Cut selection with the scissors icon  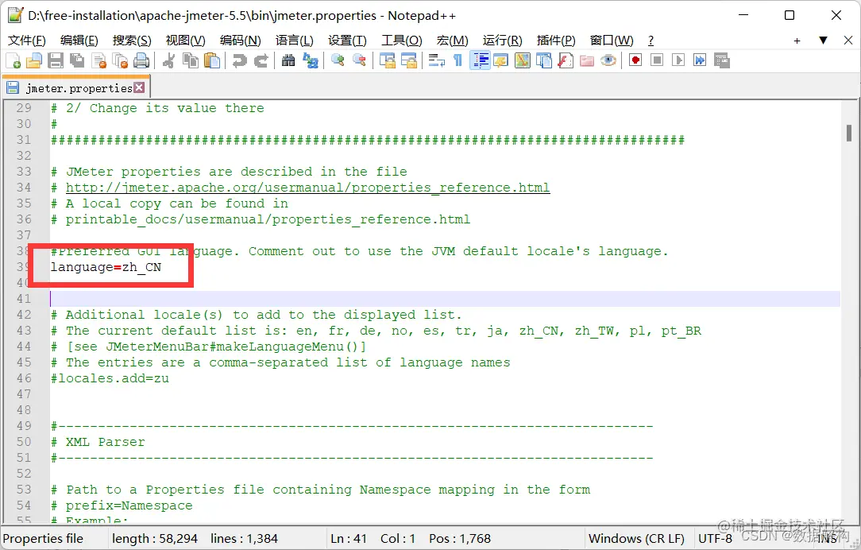coord(168,60)
